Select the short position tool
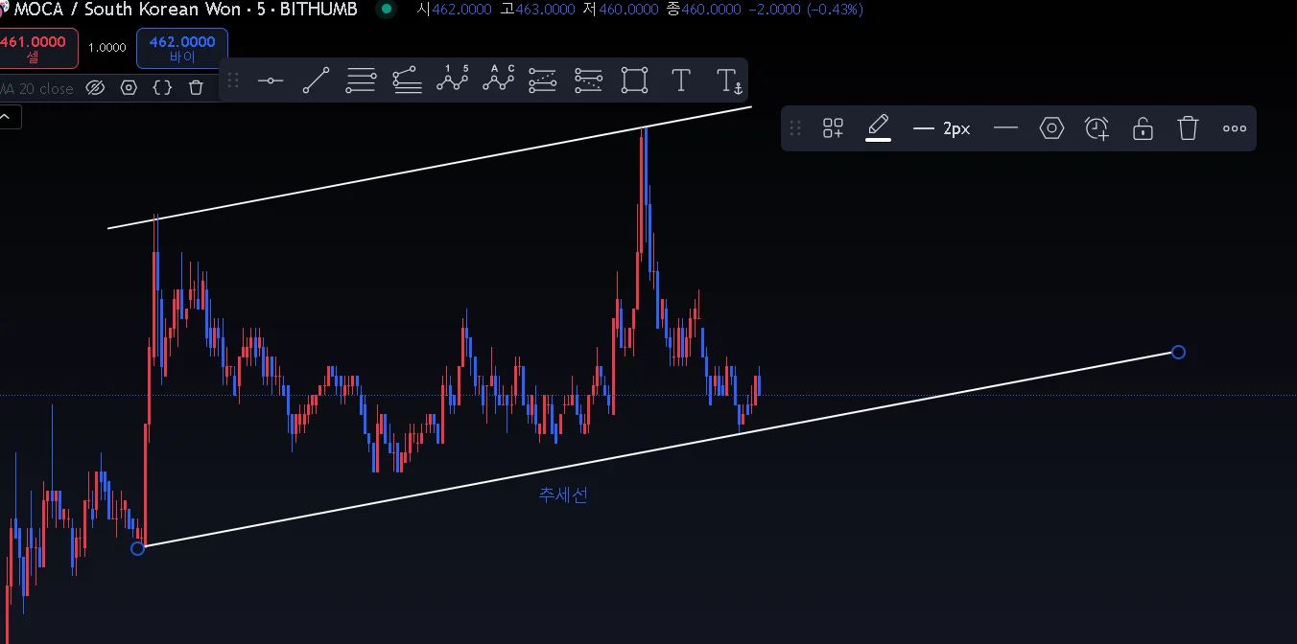This screenshot has height=644, width=1297. point(588,80)
